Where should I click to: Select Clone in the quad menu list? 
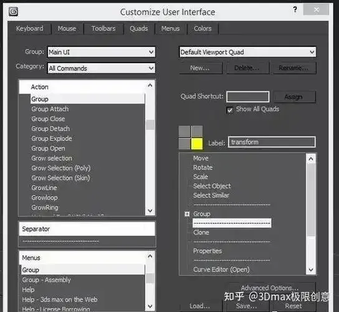click(x=201, y=233)
